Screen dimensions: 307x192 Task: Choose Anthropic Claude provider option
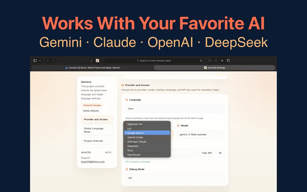pos(147,142)
